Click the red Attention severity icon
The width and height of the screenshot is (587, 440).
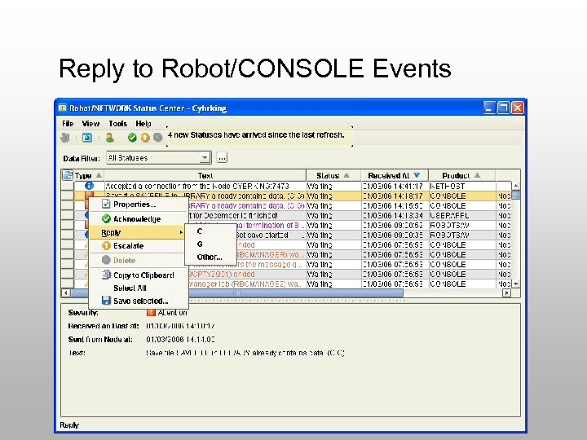[151, 312]
